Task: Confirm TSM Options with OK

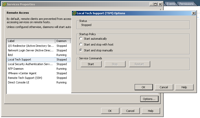Action: pos(144,87)
